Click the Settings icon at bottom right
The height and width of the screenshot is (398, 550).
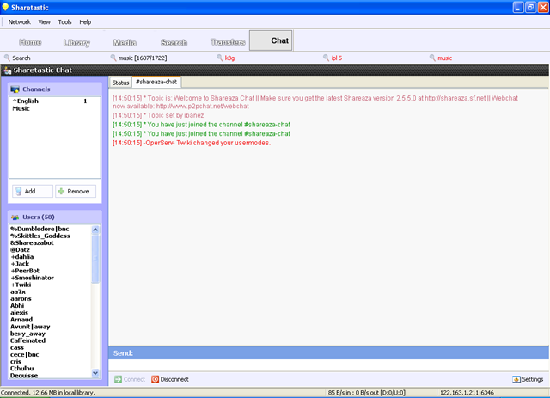[516, 379]
